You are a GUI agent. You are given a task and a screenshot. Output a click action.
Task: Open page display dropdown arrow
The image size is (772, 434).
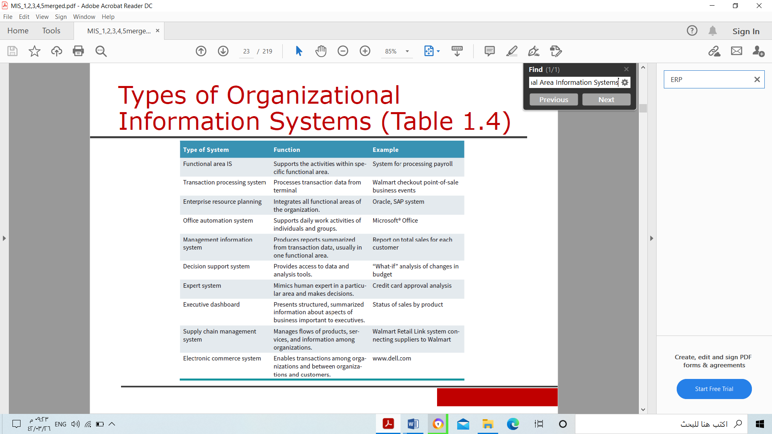(x=438, y=51)
